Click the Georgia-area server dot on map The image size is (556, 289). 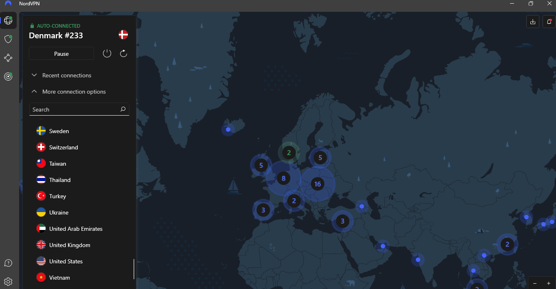tap(362, 206)
